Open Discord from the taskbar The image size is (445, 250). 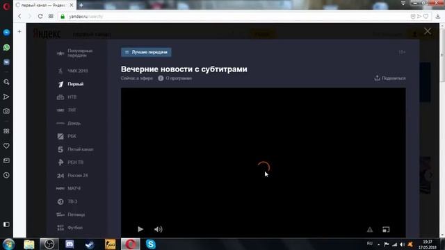click(x=70, y=244)
